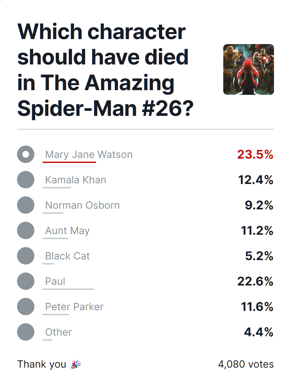
Task: Choose the Kamala Khan radio option
Action: pyautogui.click(x=26, y=180)
